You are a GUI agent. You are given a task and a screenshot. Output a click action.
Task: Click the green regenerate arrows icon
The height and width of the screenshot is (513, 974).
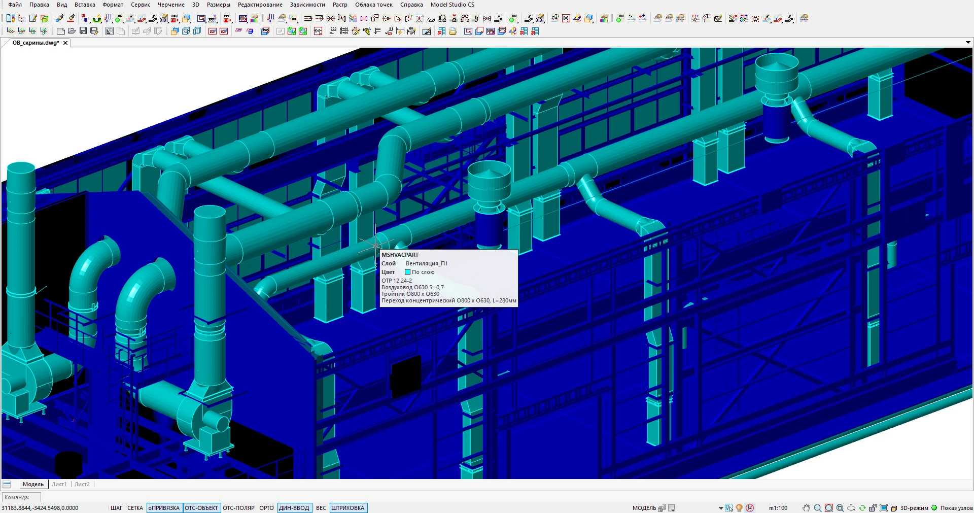point(862,508)
